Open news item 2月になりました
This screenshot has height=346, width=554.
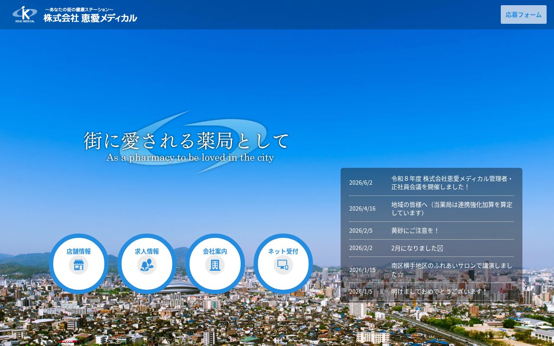pos(417,248)
